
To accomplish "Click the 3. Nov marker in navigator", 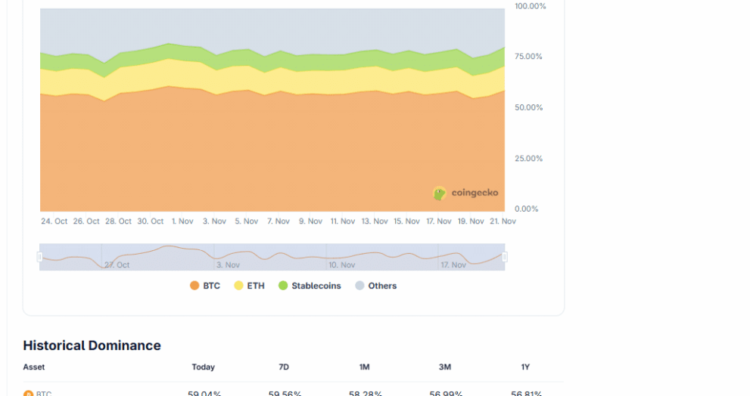I will pos(228,265).
